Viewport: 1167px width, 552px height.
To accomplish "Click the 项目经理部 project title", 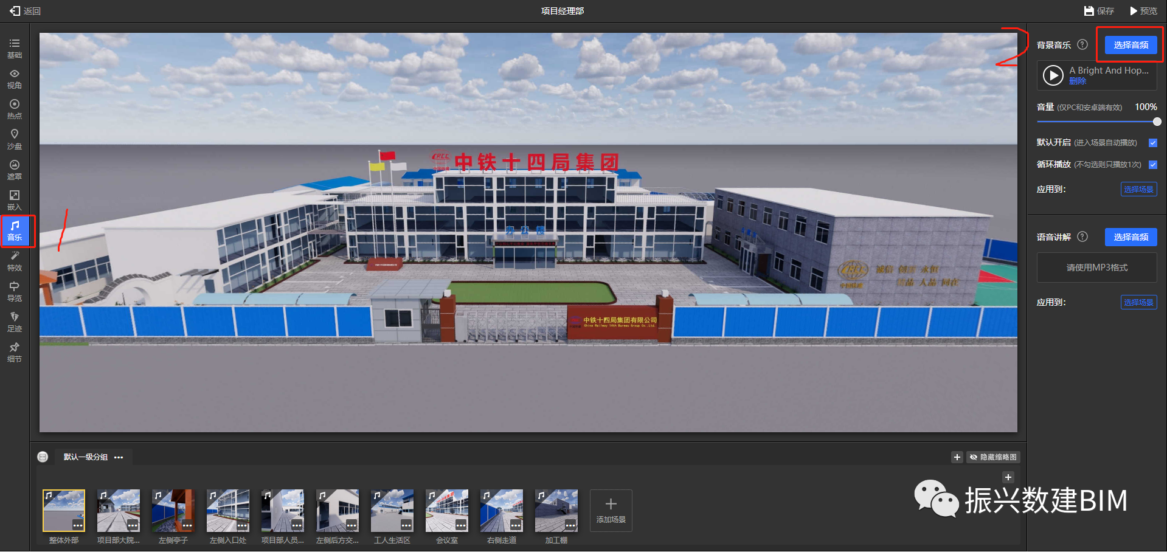I will point(563,11).
